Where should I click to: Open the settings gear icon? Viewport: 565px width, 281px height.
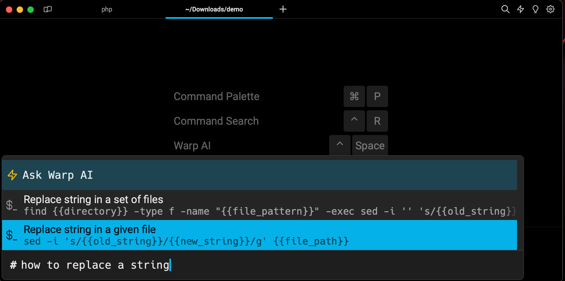(x=550, y=9)
